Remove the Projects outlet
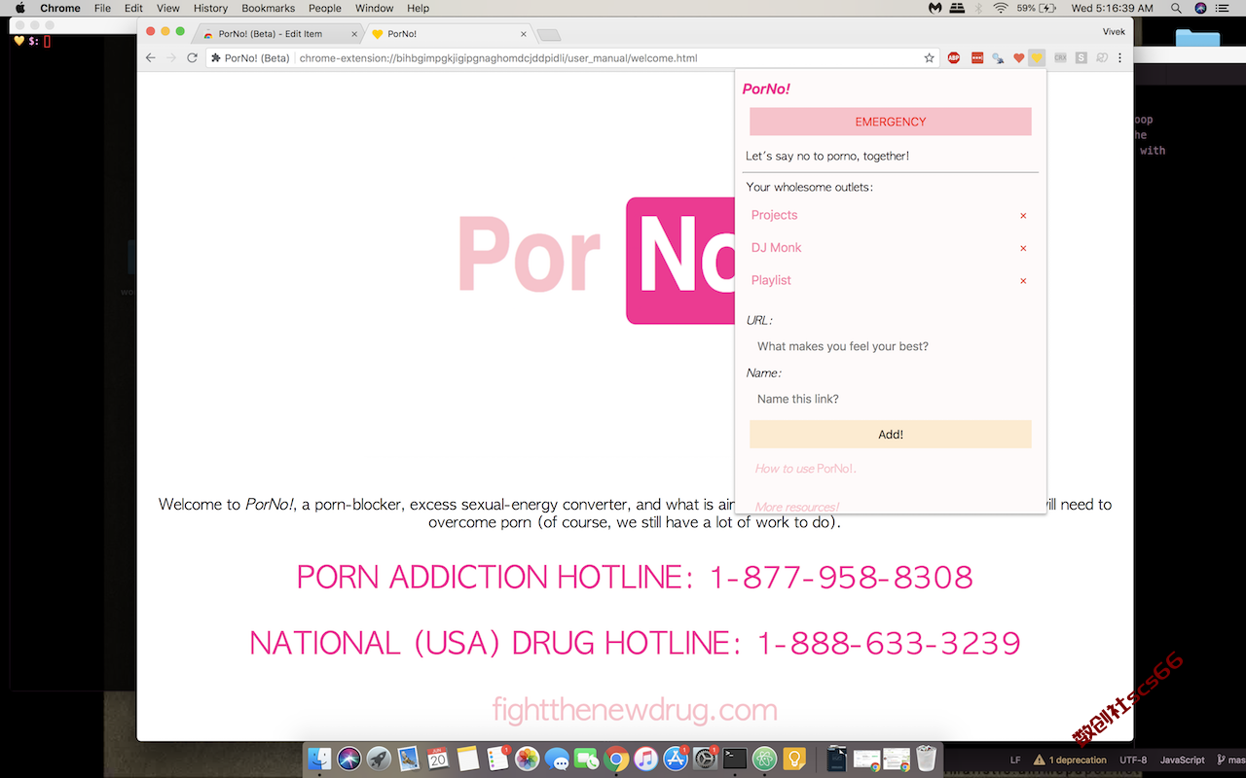The image size is (1246, 778). (x=1023, y=216)
